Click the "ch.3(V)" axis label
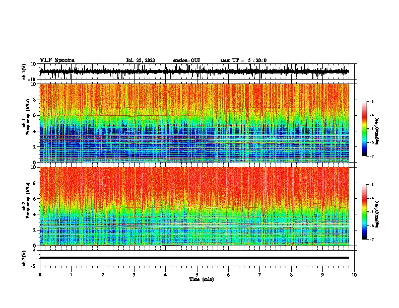 [24, 258]
